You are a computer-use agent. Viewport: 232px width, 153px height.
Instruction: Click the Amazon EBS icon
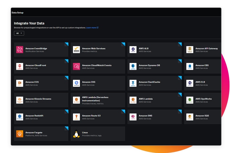click(190, 66)
